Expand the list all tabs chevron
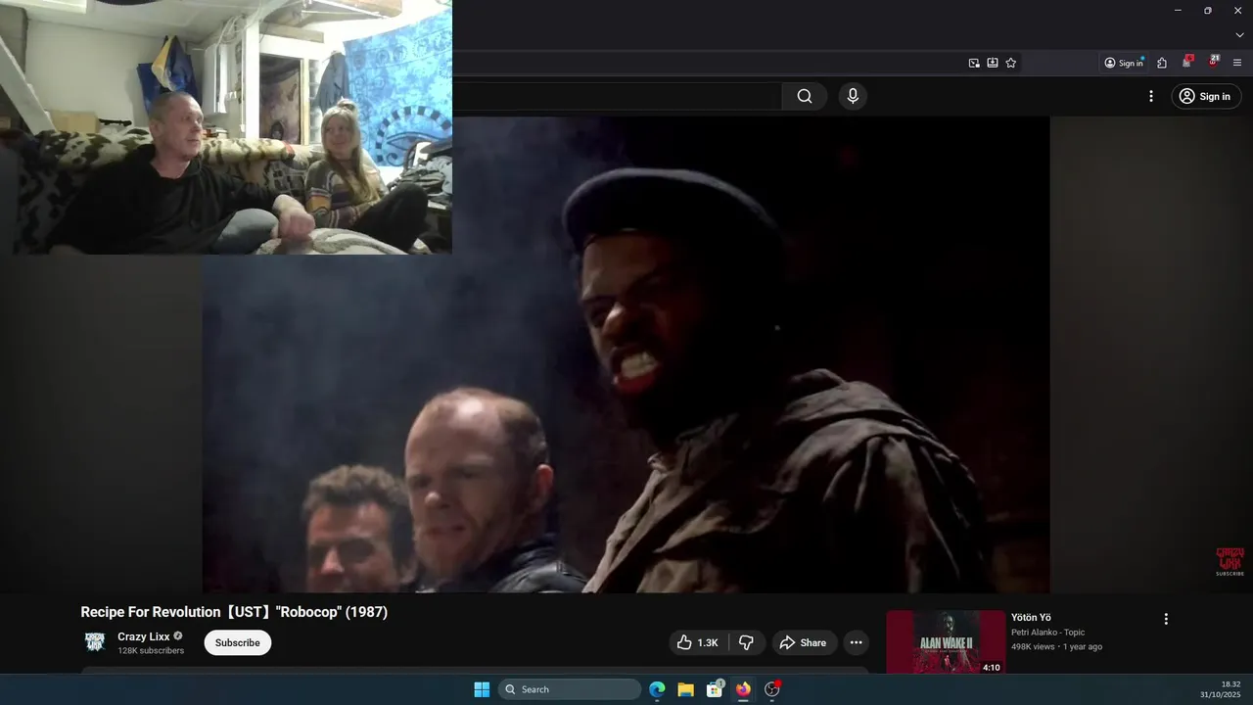The width and height of the screenshot is (1253, 705). pyautogui.click(x=1239, y=35)
